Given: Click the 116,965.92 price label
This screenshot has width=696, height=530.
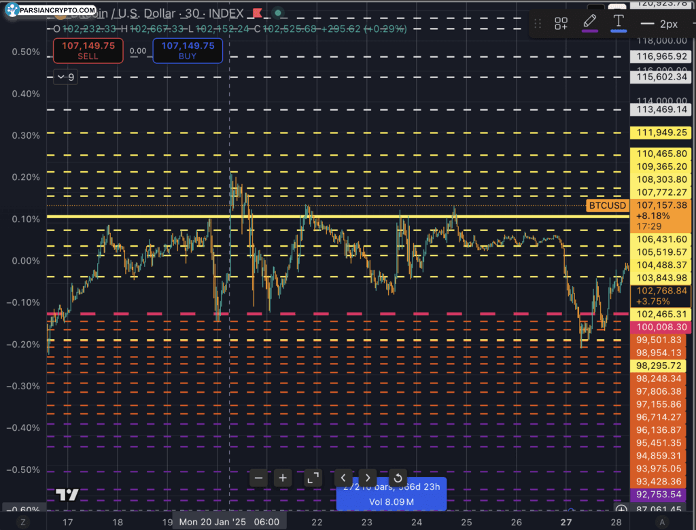Looking at the screenshot, I should click(x=661, y=56).
